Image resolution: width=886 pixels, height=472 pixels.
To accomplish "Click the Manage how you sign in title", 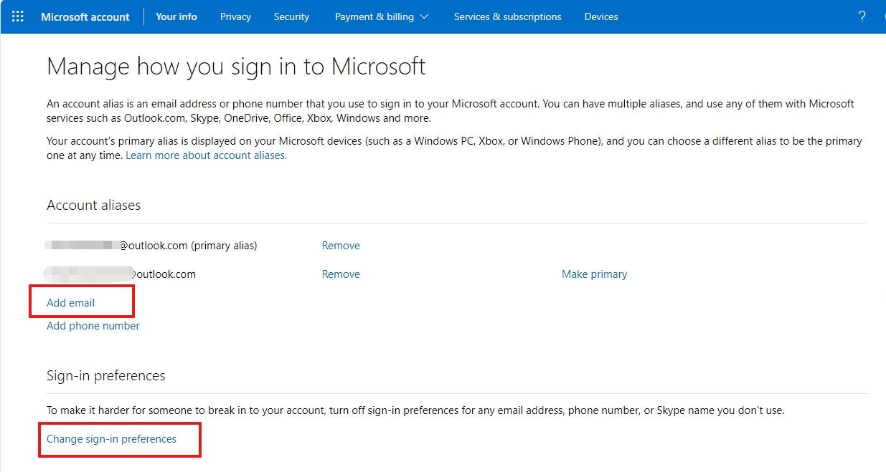I will tap(236, 67).
